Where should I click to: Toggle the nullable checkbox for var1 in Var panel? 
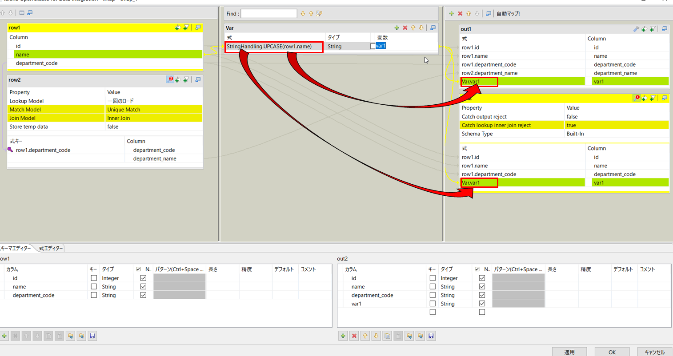(x=373, y=46)
